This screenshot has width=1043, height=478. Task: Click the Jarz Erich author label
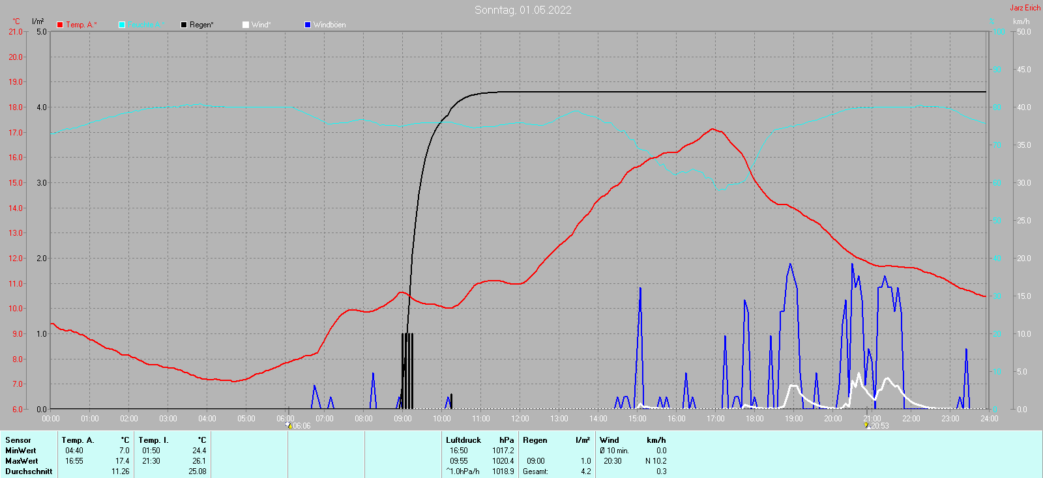point(1025,8)
